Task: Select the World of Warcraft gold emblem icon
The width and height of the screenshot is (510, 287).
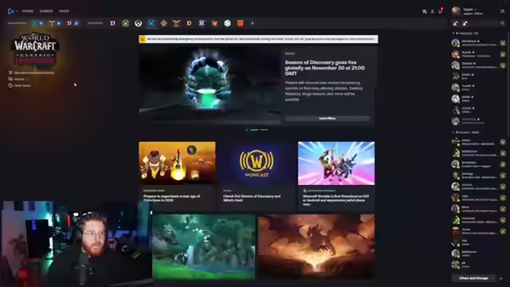Action: 126,23
